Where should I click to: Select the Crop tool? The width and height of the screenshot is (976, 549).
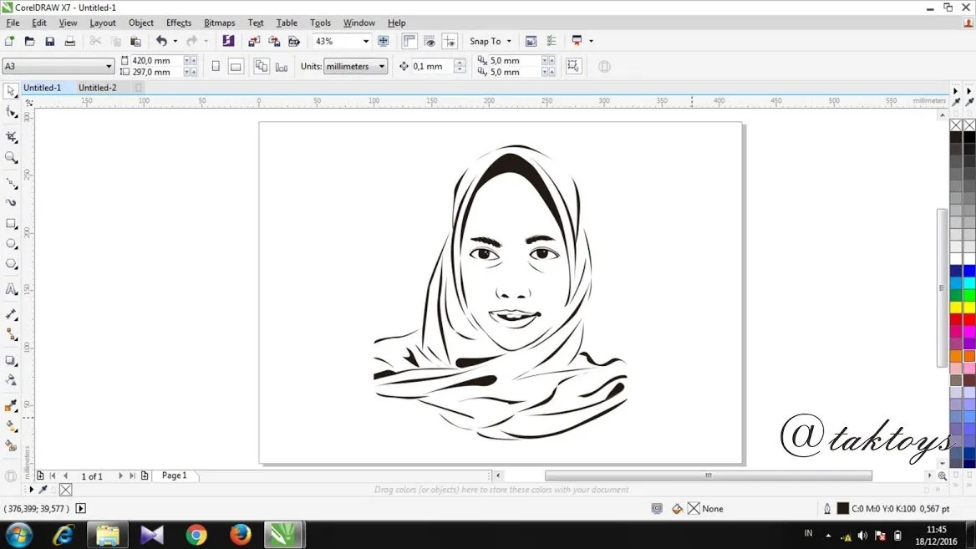pos(11,136)
